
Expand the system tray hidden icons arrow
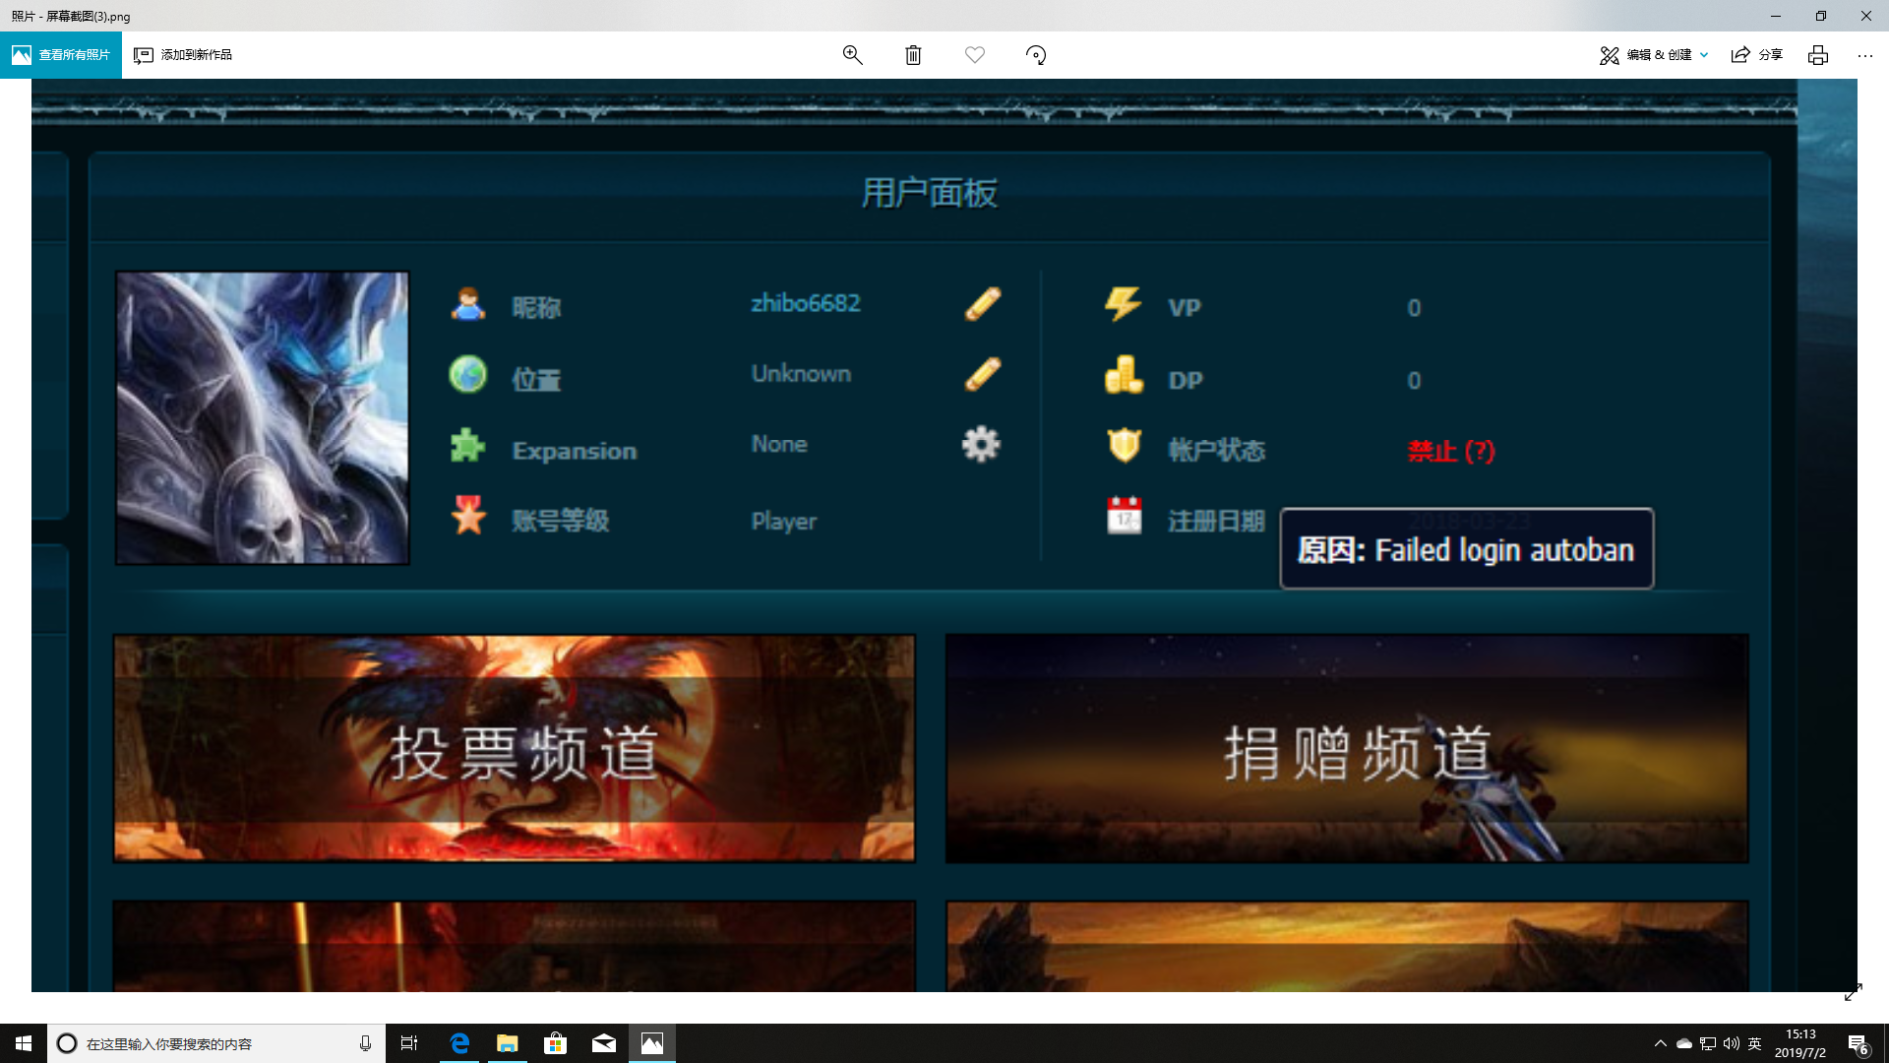1660,1043
